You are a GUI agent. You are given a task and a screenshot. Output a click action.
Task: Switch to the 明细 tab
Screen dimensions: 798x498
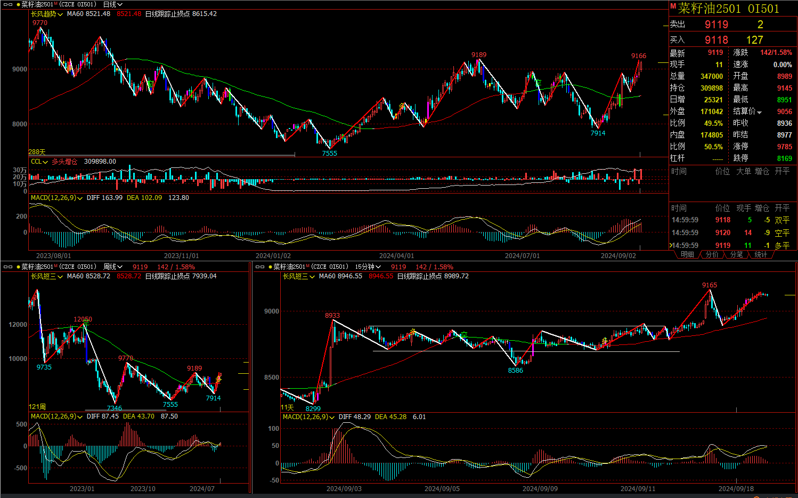[687, 255]
